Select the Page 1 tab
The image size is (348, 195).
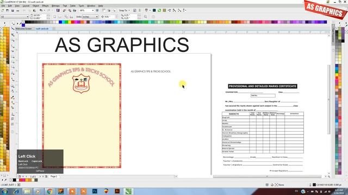54,177
